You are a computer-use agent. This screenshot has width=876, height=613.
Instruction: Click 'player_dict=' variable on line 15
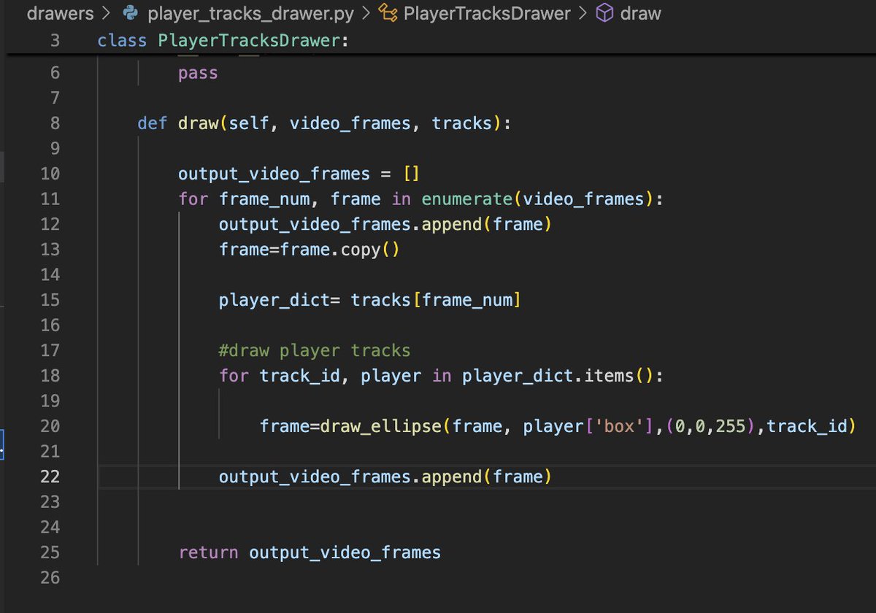[280, 300]
